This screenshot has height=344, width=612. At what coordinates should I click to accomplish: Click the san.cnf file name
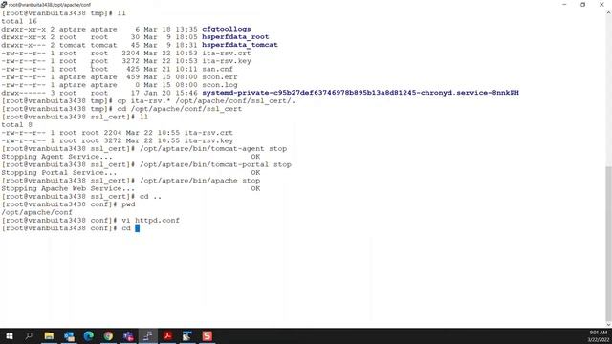217,69
